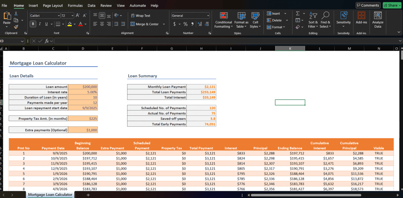The image size is (403, 198).
Task: Toggle Wrap Text
Action: (141, 16)
